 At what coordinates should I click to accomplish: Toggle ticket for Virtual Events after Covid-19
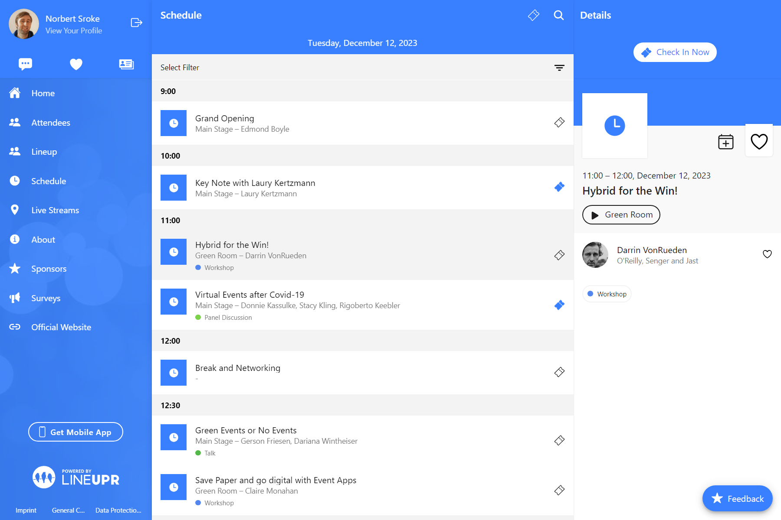[559, 305]
